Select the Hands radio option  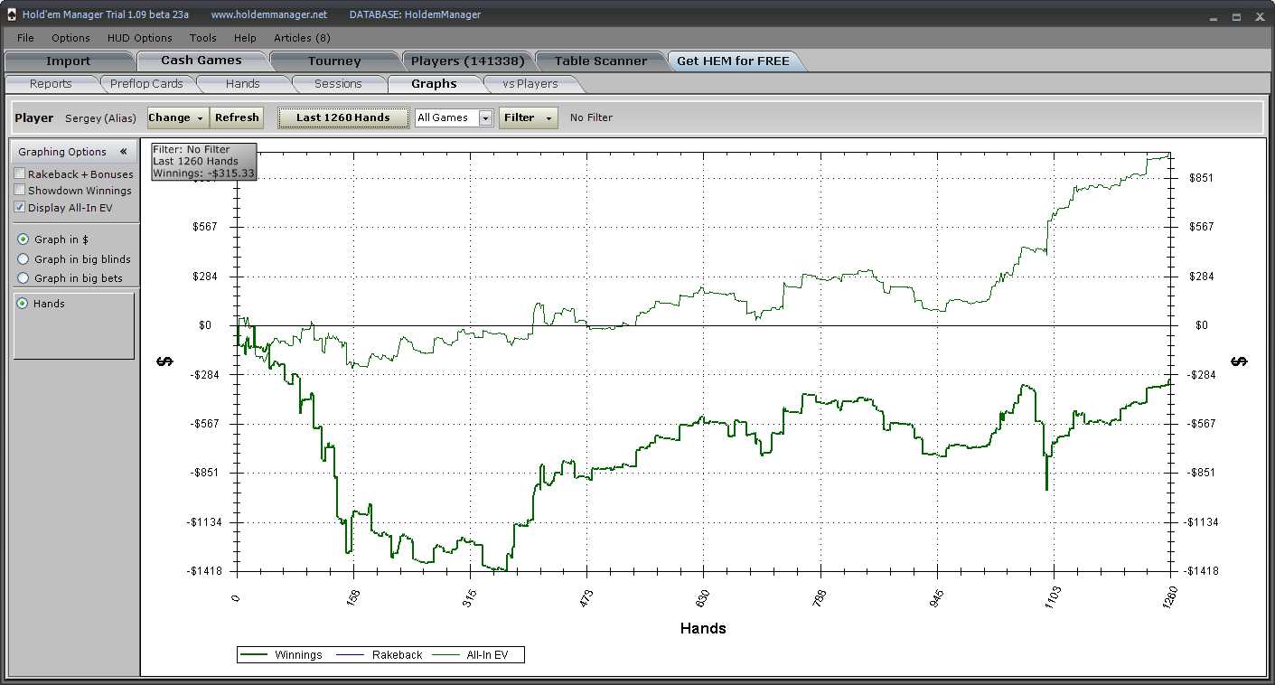pyautogui.click(x=23, y=304)
